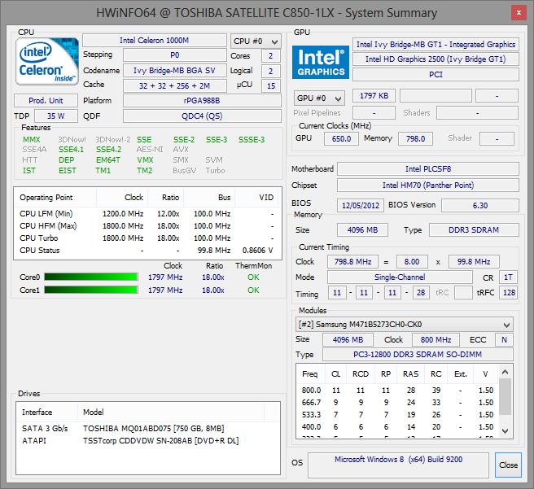Select the Intel Celeron 1000M name field
Screen dimensions: 534x489
click(x=155, y=41)
